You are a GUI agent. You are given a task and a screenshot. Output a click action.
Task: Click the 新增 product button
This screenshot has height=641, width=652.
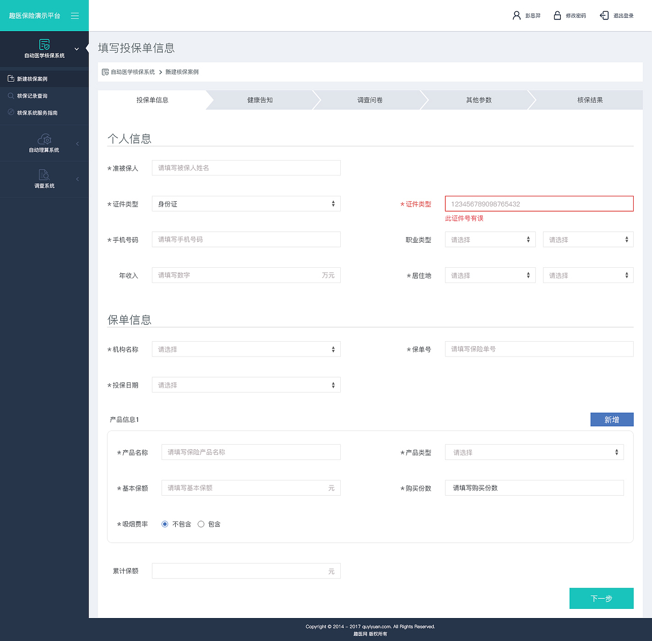[x=612, y=419]
